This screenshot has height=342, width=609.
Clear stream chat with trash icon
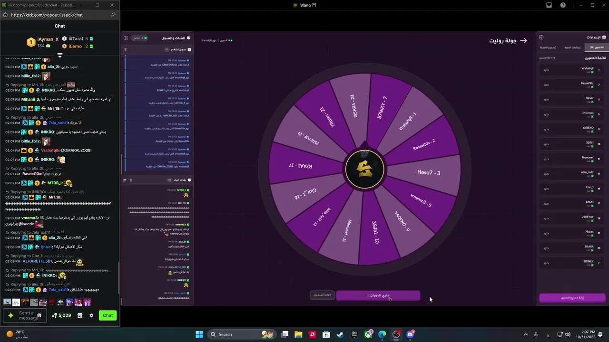point(131,180)
